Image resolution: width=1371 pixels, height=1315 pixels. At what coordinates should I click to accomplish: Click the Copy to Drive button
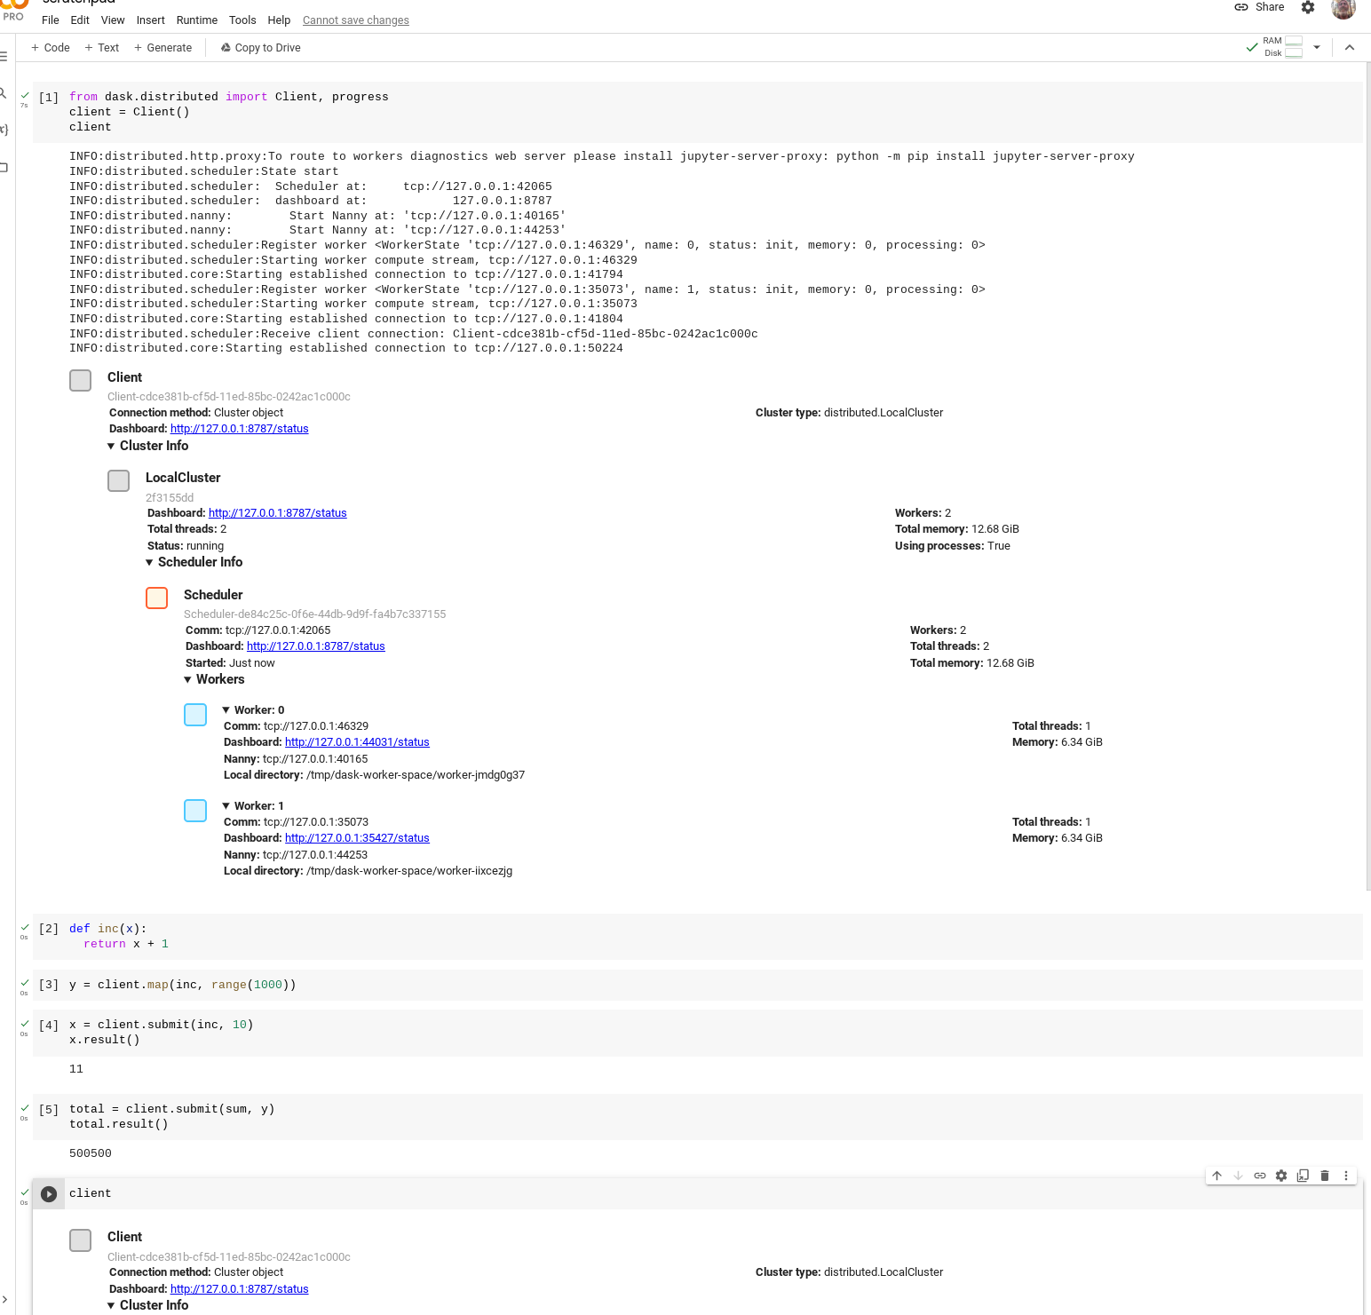(x=260, y=47)
